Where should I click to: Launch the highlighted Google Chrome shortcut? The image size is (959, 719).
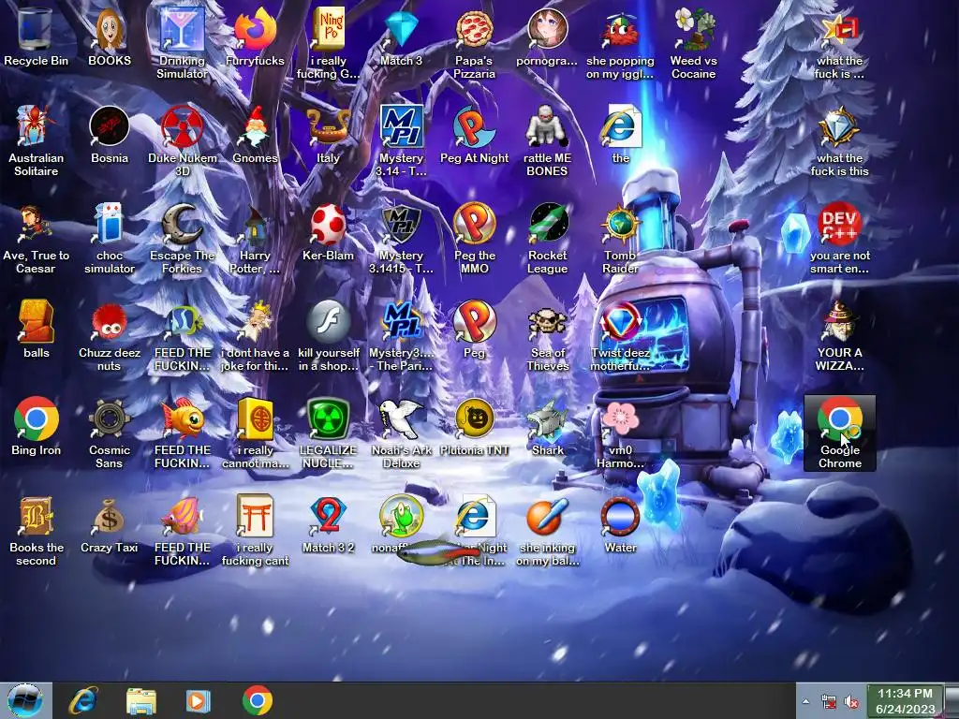839,433
